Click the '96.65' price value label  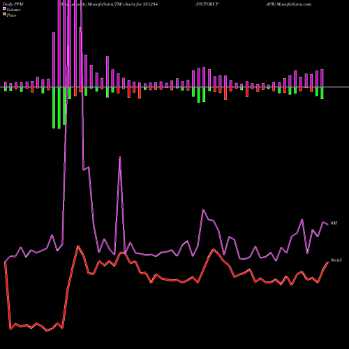click(x=336, y=260)
